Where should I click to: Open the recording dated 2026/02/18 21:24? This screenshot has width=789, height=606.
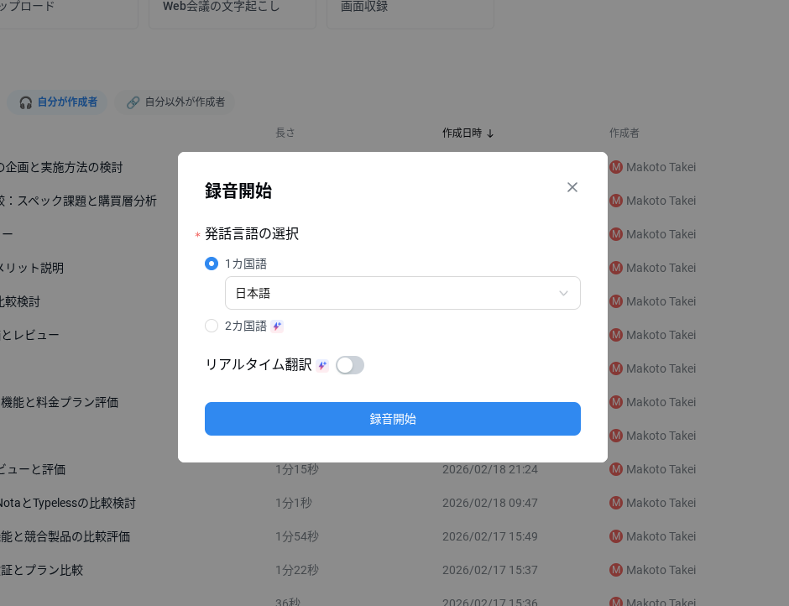(x=489, y=469)
